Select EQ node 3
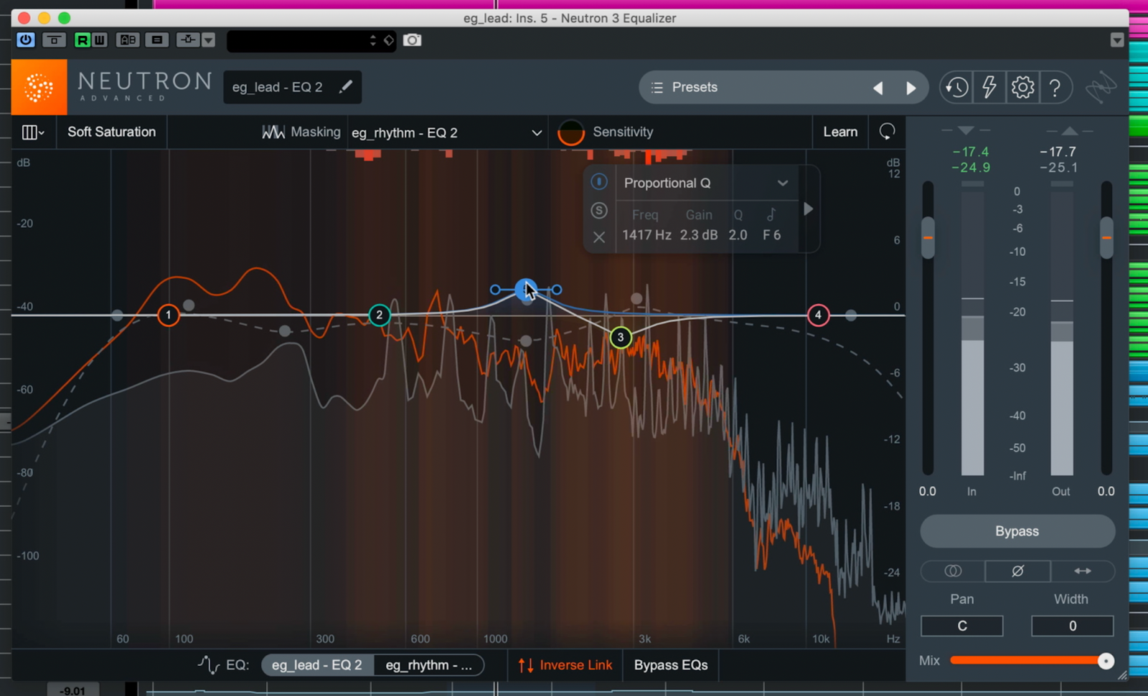 [621, 337]
